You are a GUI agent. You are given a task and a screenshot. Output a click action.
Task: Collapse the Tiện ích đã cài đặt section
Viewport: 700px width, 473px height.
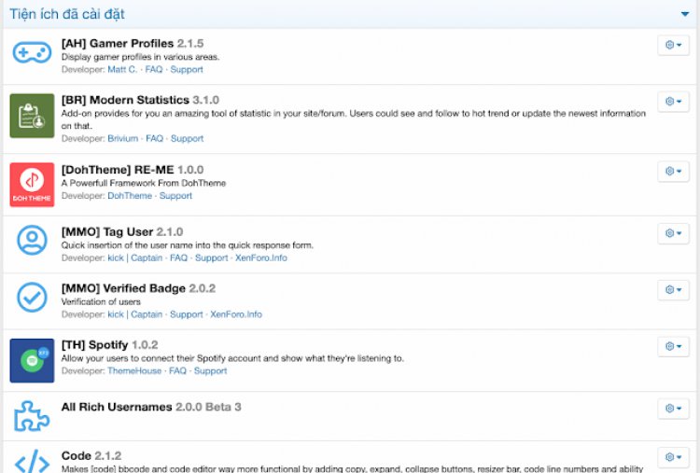point(685,14)
